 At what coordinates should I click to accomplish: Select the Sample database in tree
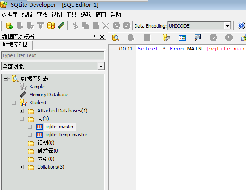coord(37,87)
